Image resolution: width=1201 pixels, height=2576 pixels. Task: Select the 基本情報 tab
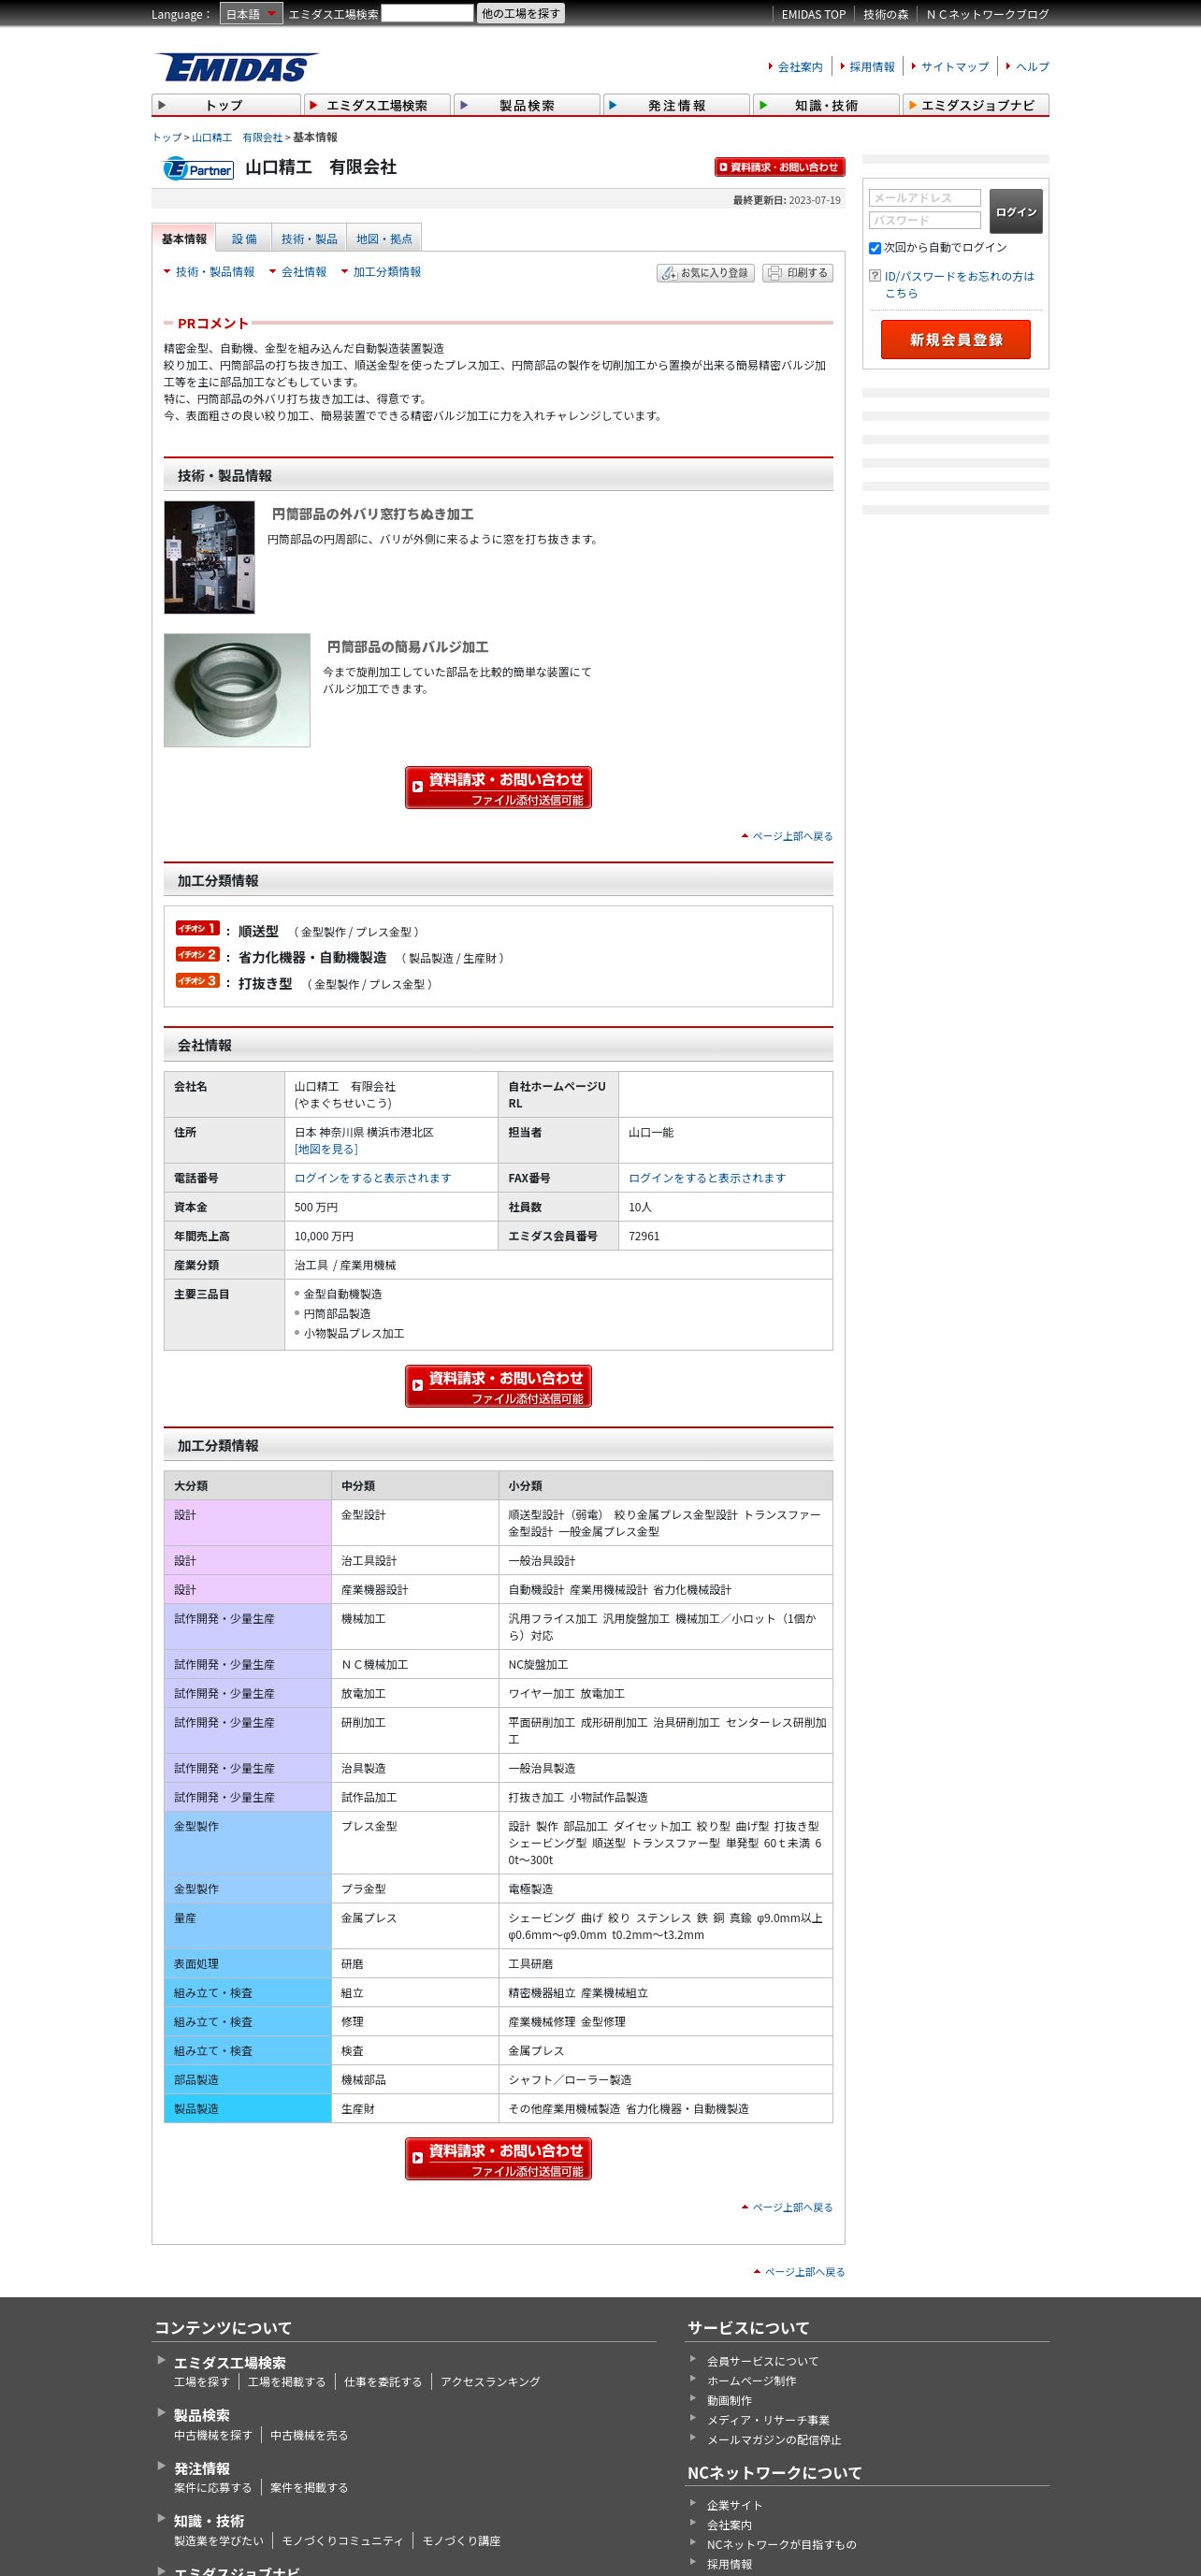click(x=184, y=238)
